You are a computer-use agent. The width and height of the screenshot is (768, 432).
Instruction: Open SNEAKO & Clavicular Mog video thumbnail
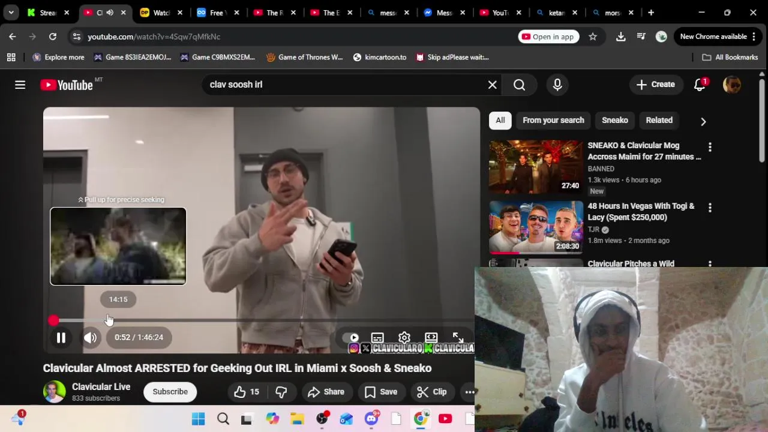(x=536, y=167)
